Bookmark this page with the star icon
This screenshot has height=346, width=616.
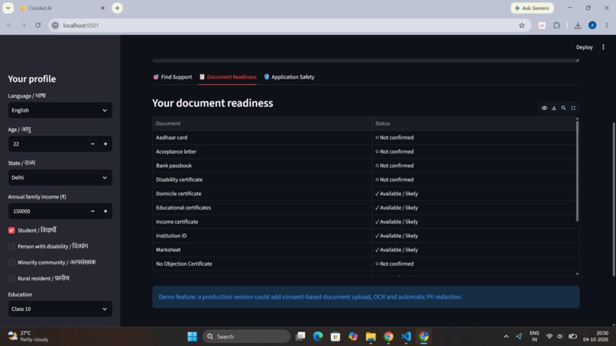[x=522, y=25]
